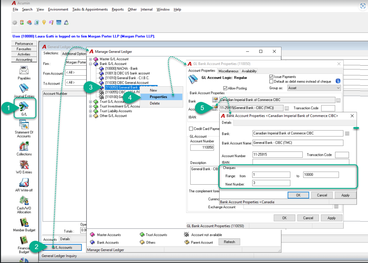This screenshot has width=368, height=263.
Task: Click the cheque Next Number field
Action: [x=271, y=183]
